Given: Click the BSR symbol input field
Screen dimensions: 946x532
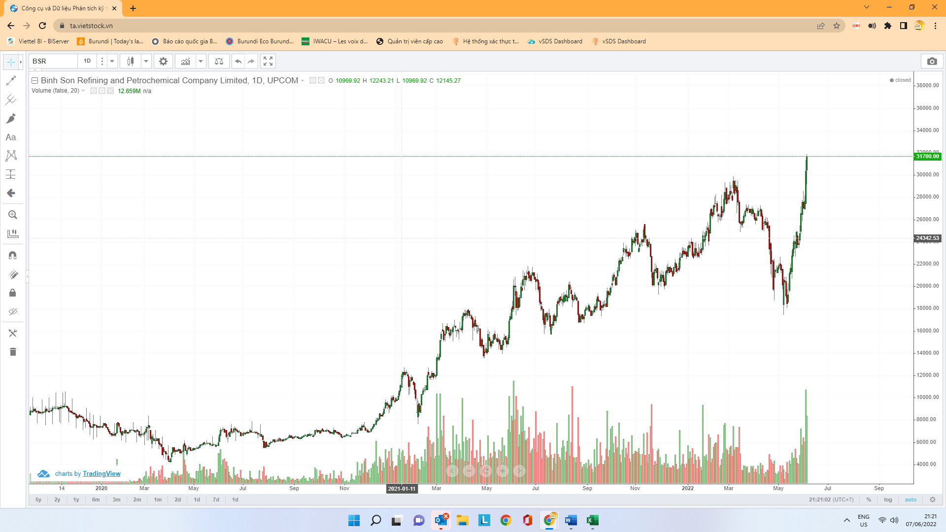Looking at the screenshot, I should (x=53, y=61).
